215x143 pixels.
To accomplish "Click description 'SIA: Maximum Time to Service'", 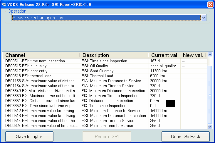I will coord(108,86).
